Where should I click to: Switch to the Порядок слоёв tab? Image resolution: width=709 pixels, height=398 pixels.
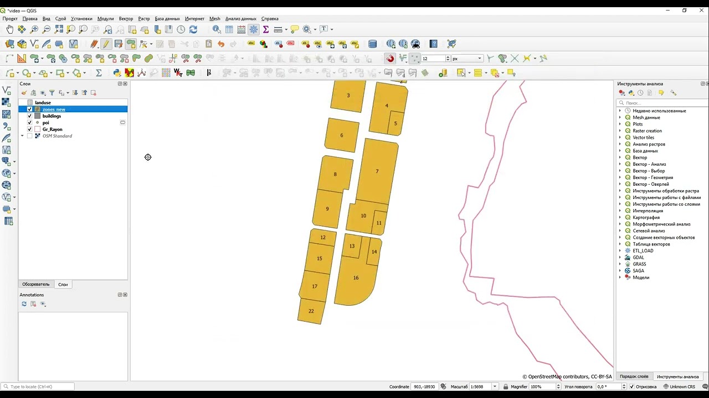[x=634, y=376]
